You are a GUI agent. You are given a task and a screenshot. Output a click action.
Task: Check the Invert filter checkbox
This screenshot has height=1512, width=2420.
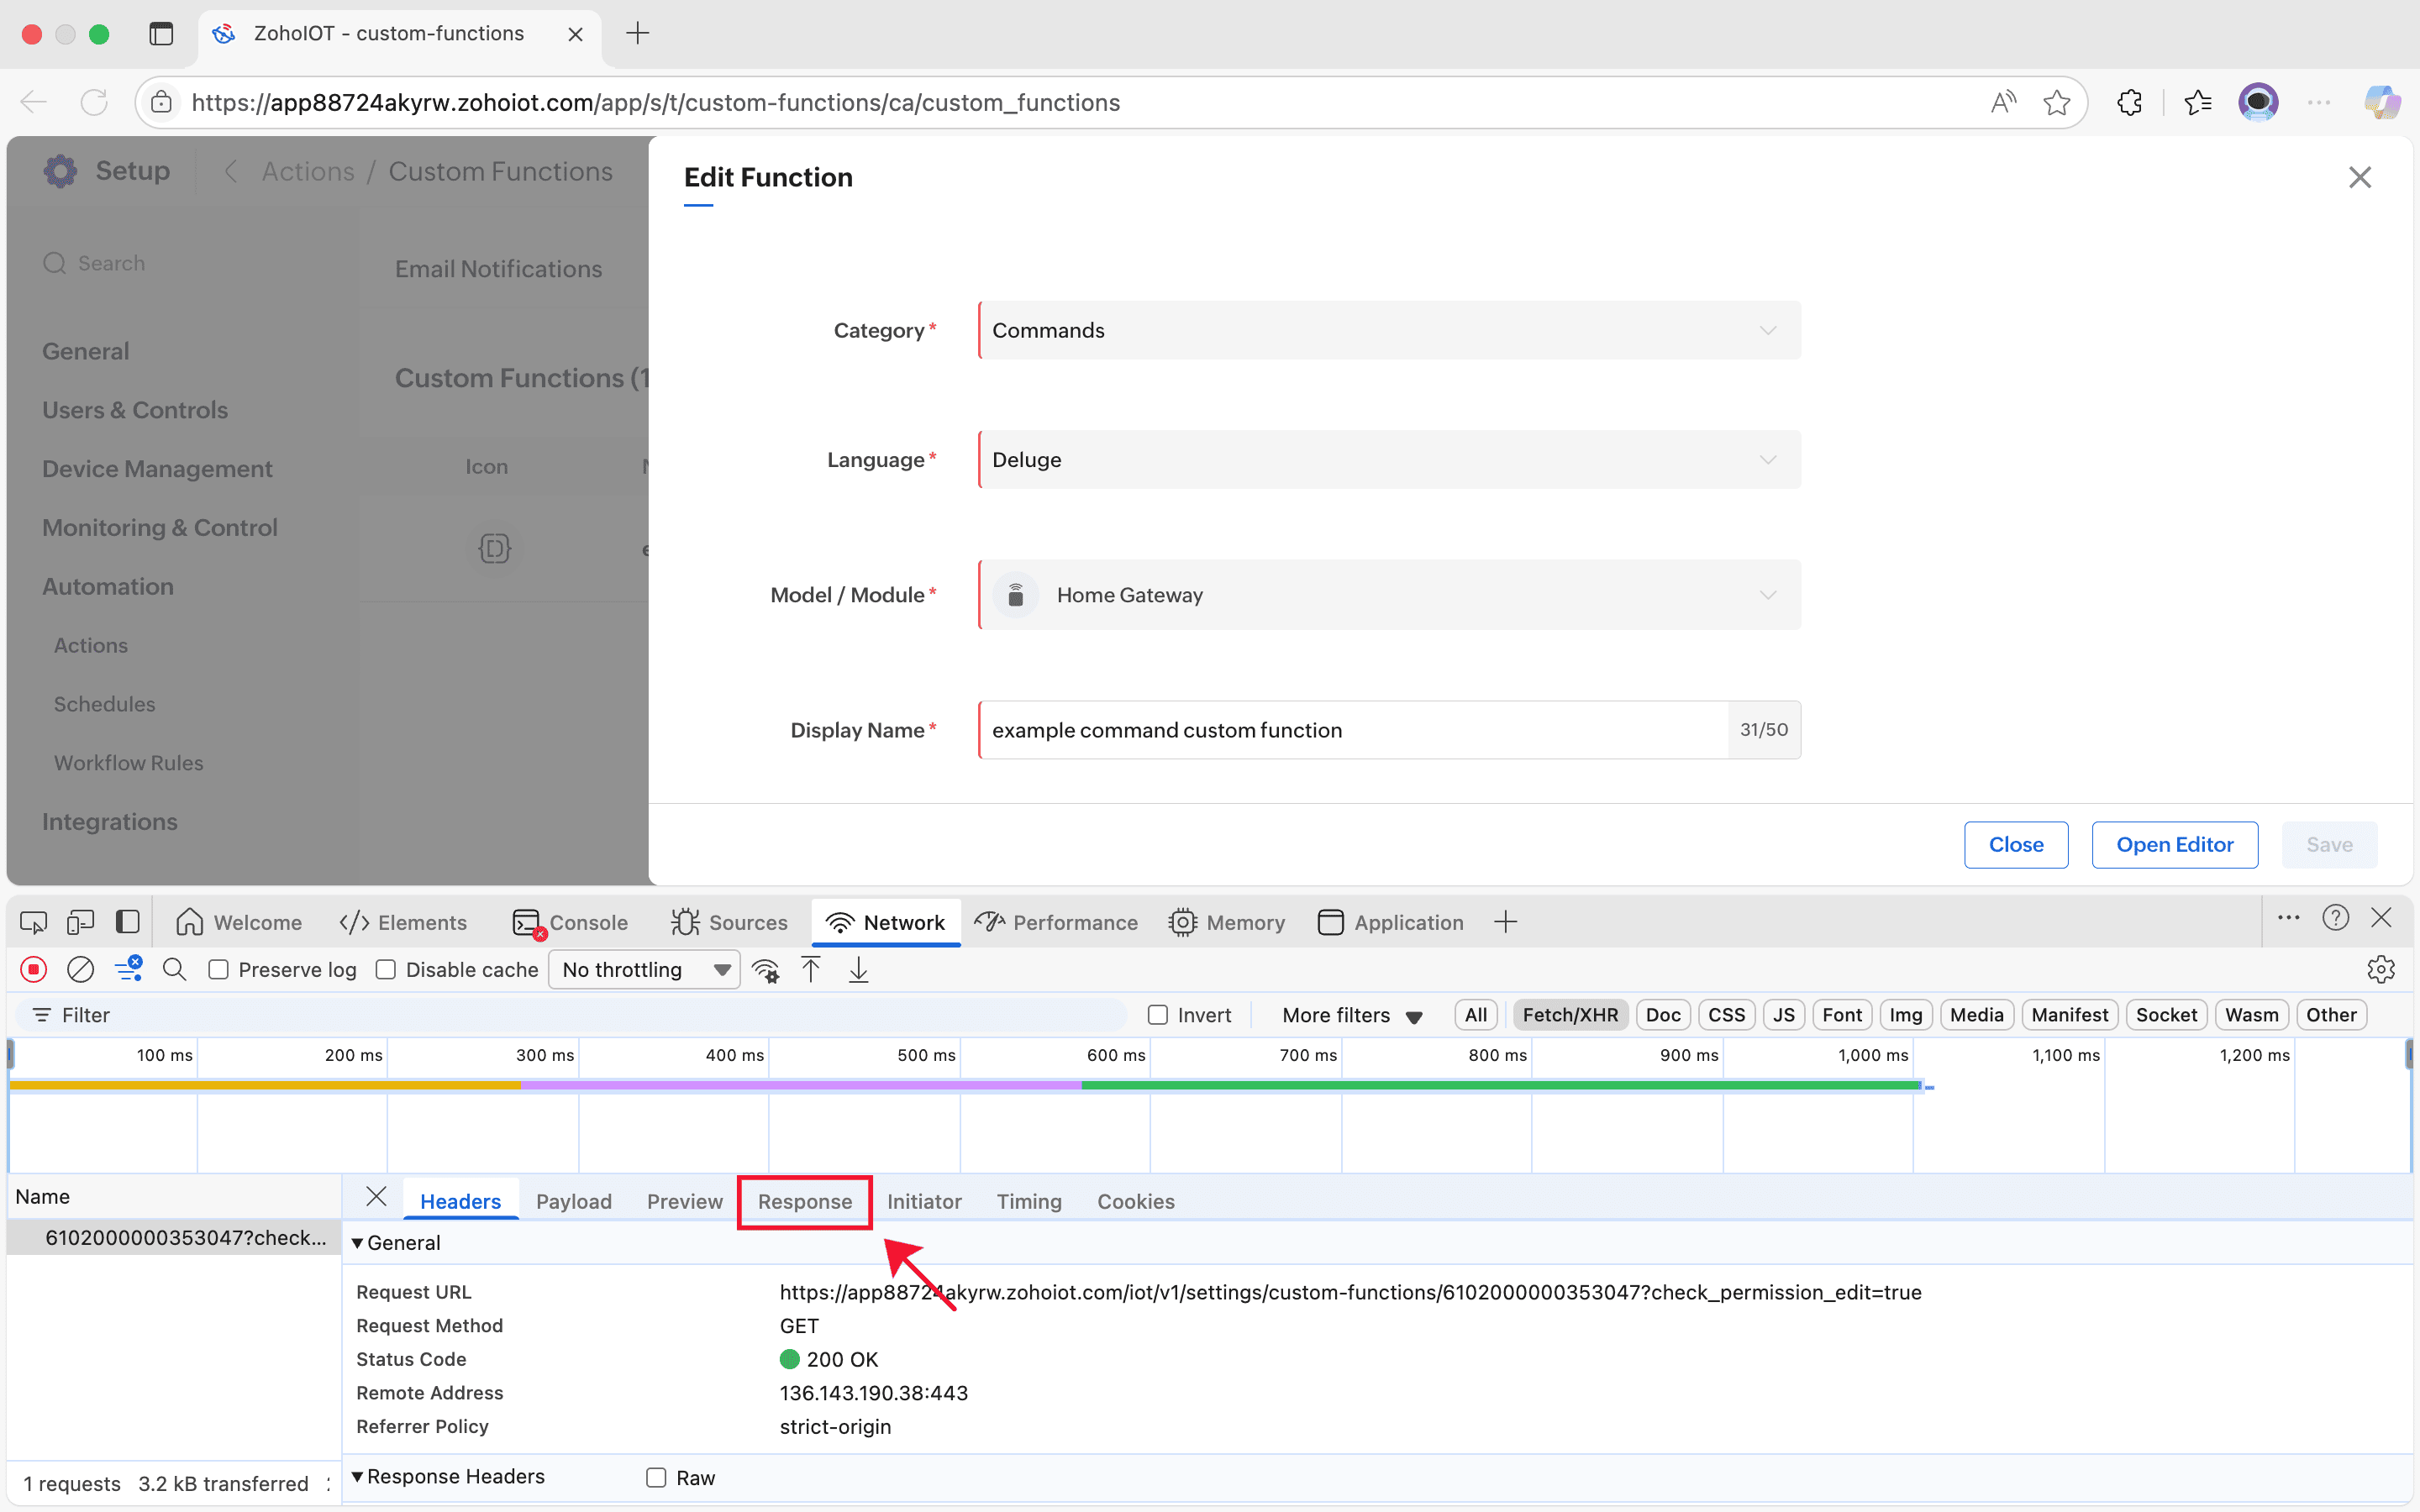coord(1158,1015)
